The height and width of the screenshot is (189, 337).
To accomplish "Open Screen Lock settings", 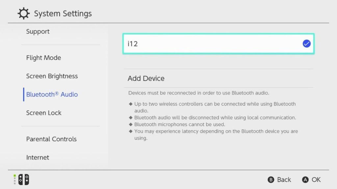I will [x=44, y=113].
